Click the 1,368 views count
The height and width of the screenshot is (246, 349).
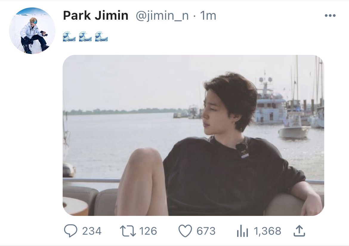[x=267, y=231]
